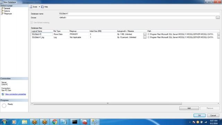Image resolution: width=222 pixels, height=125 pixels.
Task: Select the PRIMARY filegroup cell
Action: coord(79,34)
